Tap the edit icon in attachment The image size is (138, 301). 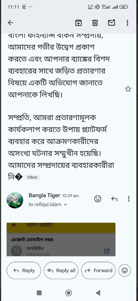tap(107, 251)
